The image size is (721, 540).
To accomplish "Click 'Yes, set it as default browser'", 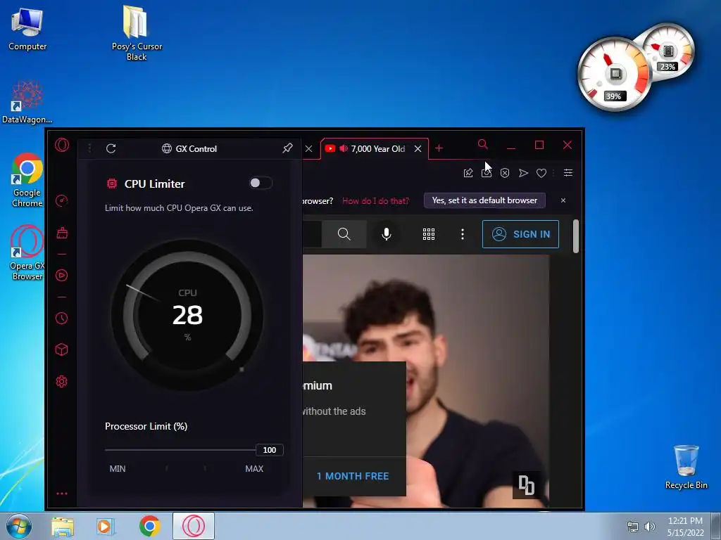I will pos(484,200).
